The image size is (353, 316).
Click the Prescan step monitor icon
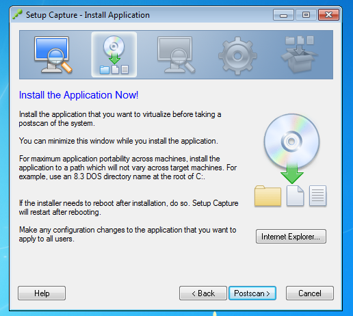click(x=53, y=55)
